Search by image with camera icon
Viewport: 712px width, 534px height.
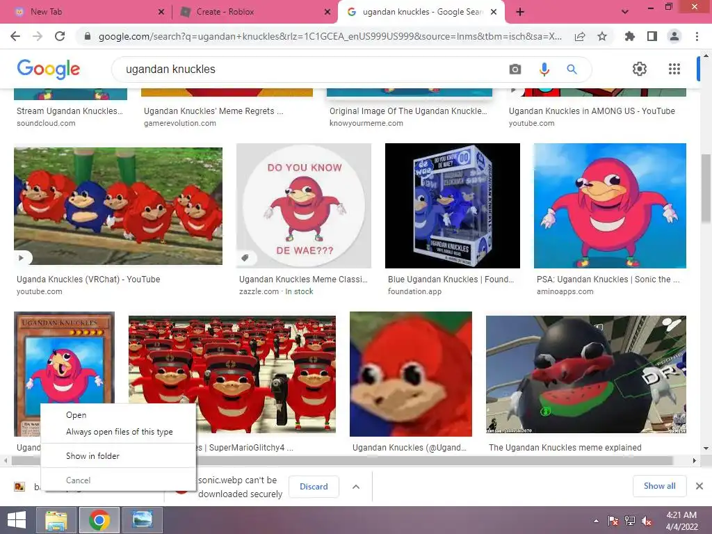pyautogui.click(x=515, y=69)
